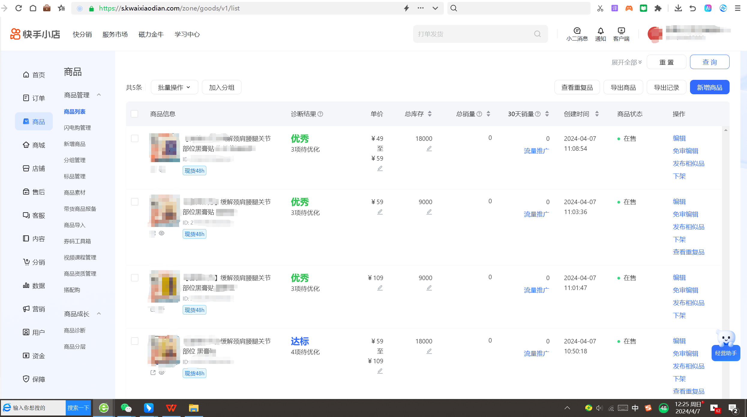This screenshot has width=747, height=417.
Task: Open the 服务市场 menu item
Action: click(x=115, y=34)
